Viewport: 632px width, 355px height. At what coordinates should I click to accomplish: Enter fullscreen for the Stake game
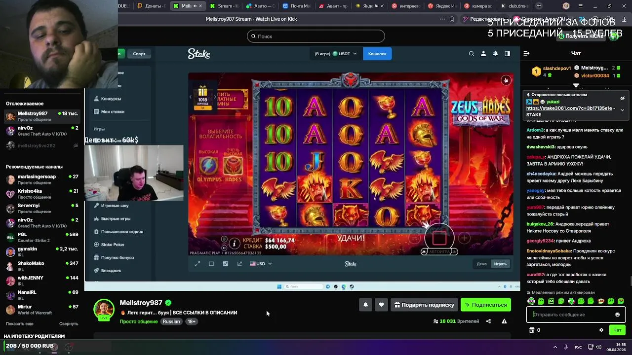click(197, 264)
